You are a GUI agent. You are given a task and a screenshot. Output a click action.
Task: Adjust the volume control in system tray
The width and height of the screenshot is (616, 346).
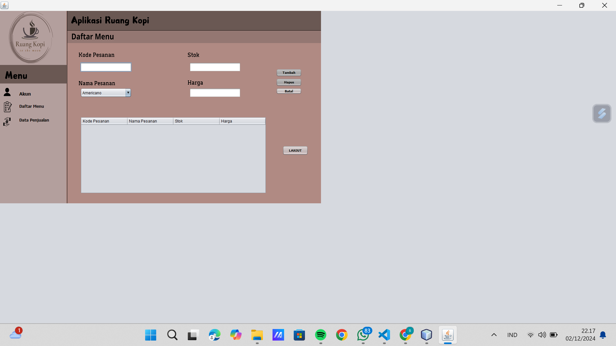[x=542, y=335]
